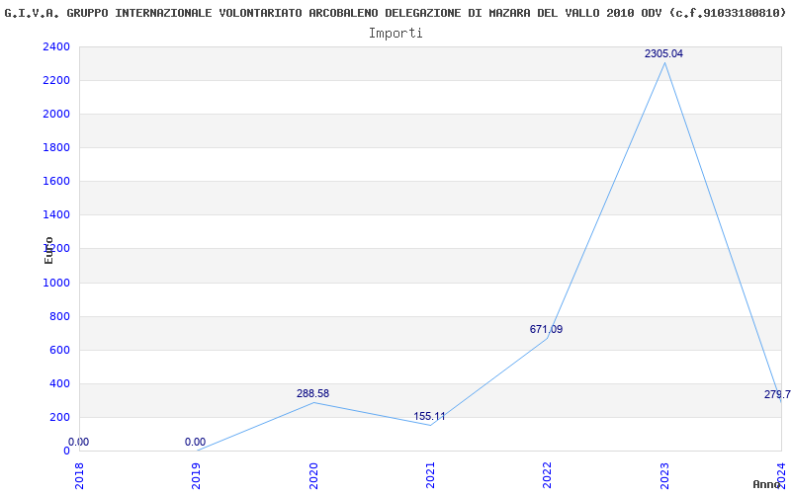Click the 2020 x-axis label
The height and width of the screenshot is (494, 791).
313,476
